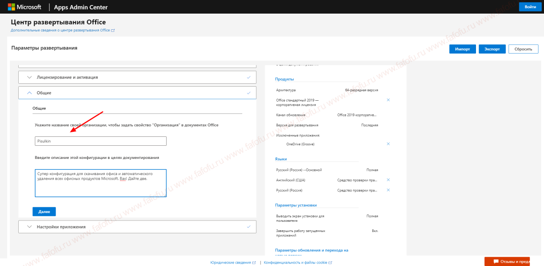Click the Сбросить button
This screenshot has height=266, width=544.
523,49
